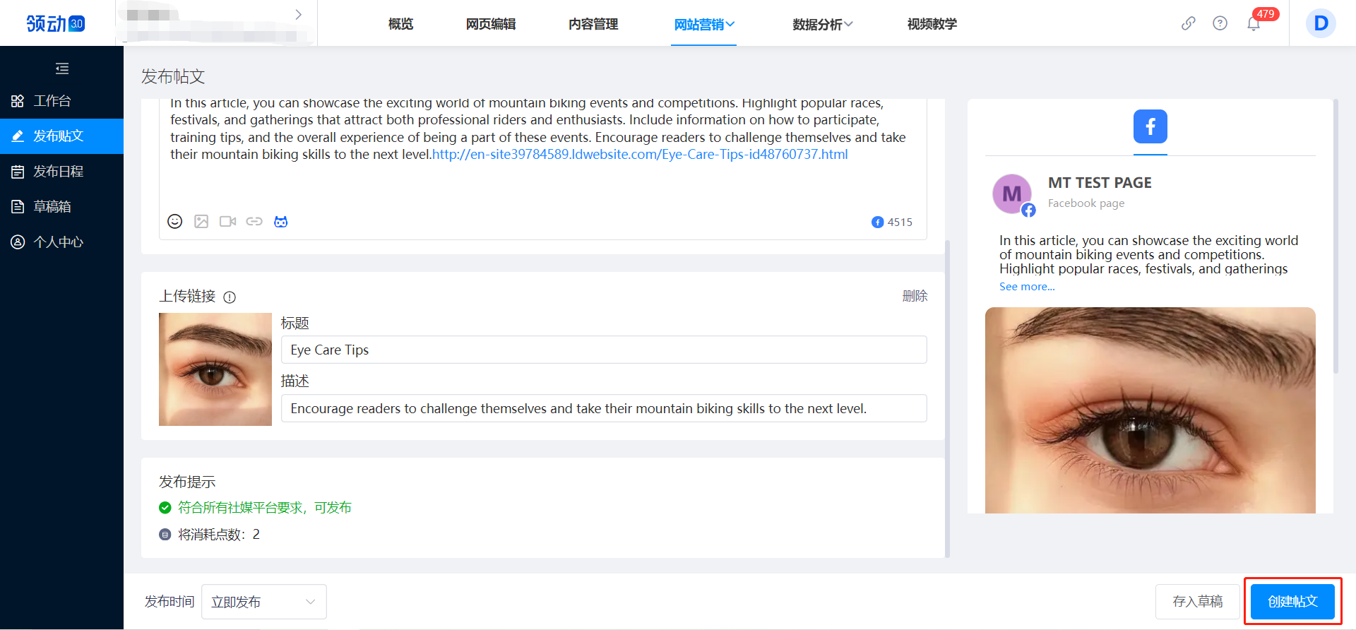Open 发布日程 in the sidebar
Screen dimensions: 1356x630
coord(59,172)
